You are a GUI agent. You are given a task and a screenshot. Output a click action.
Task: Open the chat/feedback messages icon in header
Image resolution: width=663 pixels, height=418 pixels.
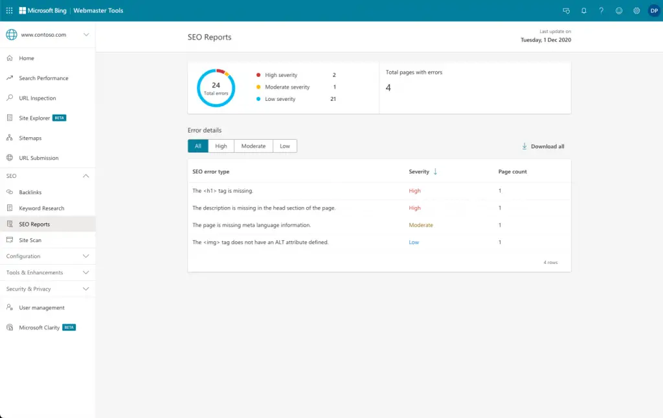[566, 10]
